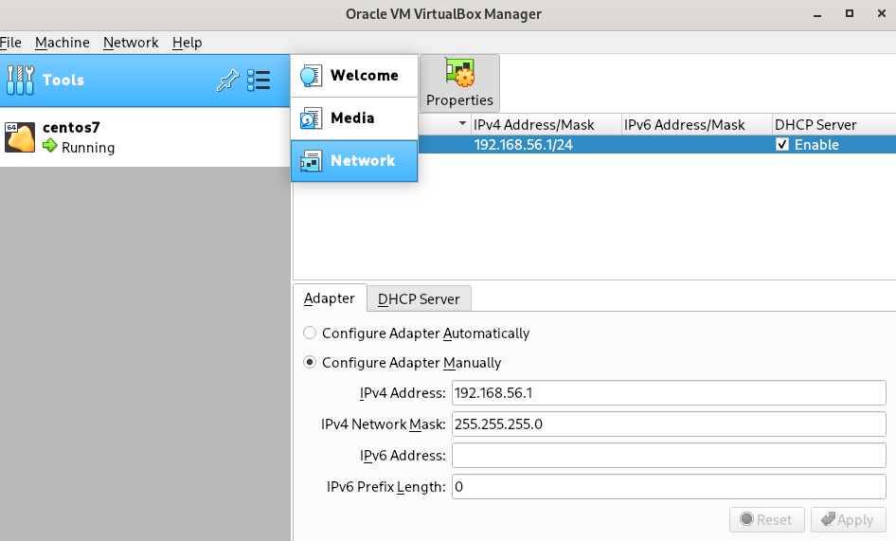Click the IPv4 Address input field

tap(669, 393)
